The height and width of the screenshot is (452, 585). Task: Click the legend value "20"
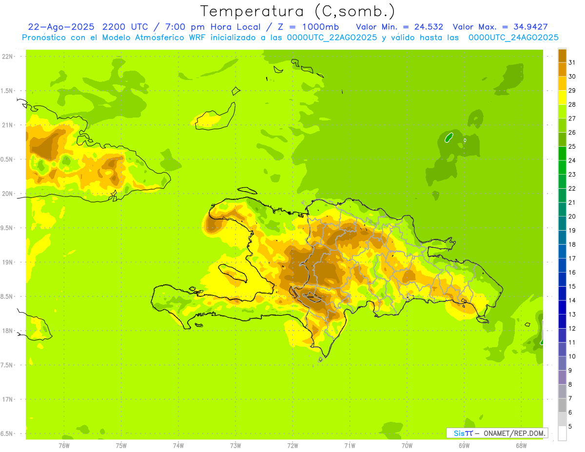click(572, 216)
